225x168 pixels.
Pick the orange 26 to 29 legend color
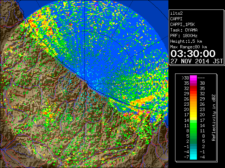coord(193,99)
